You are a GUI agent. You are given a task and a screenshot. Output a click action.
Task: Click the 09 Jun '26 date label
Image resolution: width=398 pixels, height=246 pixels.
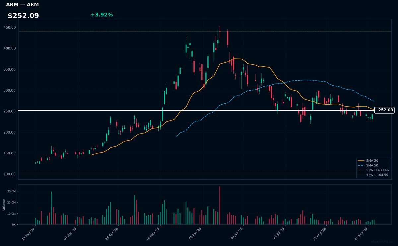pos(195,234)
